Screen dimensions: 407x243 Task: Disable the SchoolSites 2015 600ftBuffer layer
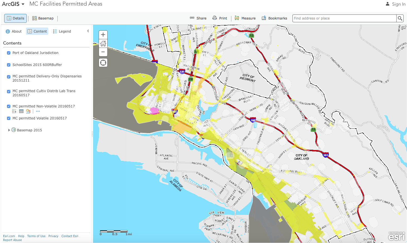[9, 65]
